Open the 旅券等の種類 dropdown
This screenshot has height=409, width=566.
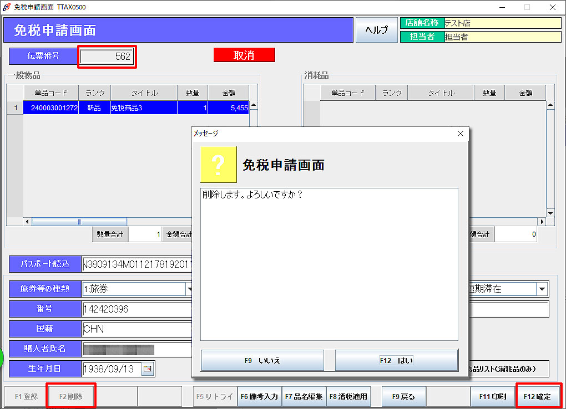189,289
